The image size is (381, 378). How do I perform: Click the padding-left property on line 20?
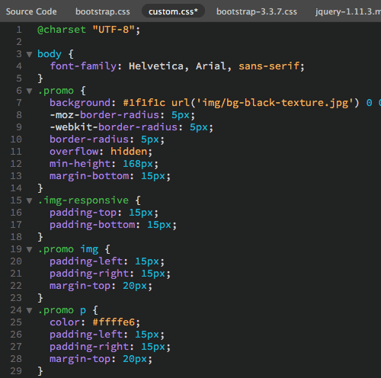pos(86,261)
